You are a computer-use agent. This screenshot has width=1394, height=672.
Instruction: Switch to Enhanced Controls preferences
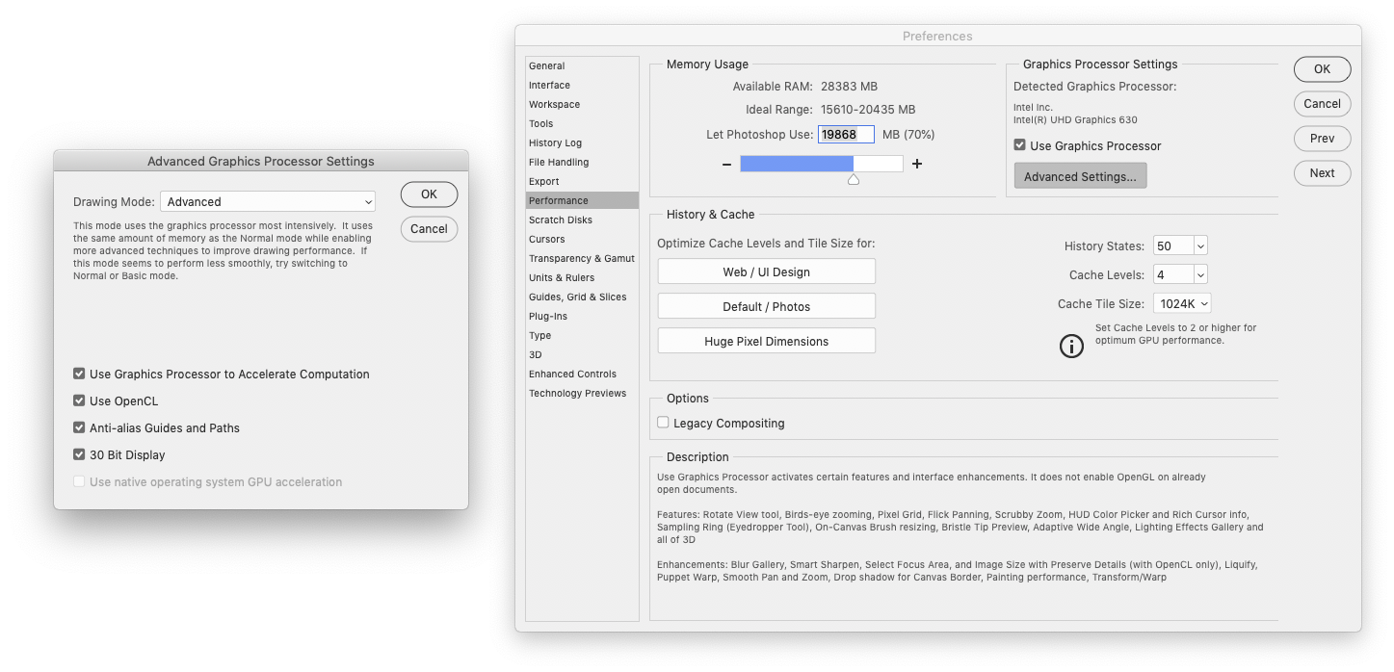pos(582,375)
